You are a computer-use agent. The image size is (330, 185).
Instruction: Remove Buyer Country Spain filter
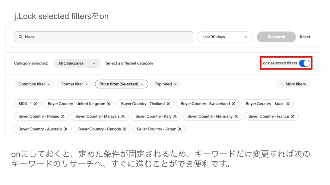pyautogui.click(x=288, y=104)
